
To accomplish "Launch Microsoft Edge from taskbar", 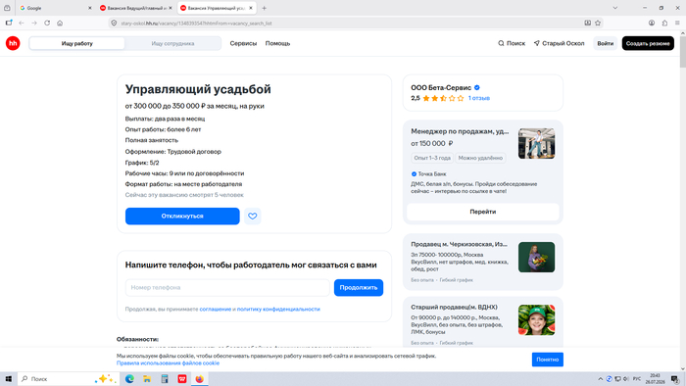I will click(x=129, y=379).
